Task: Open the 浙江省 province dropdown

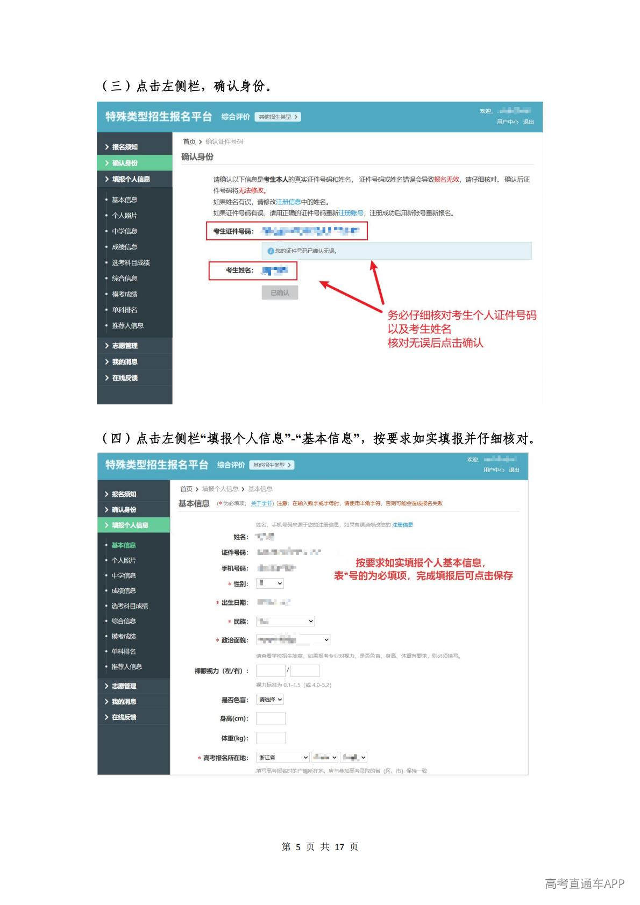Action: (283, 758)
